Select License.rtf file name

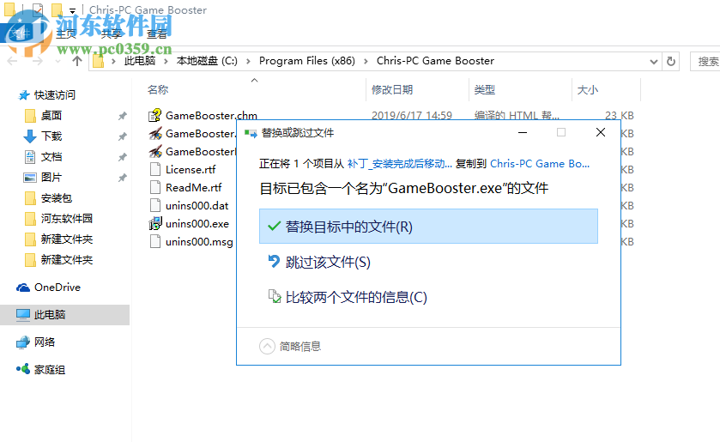point(191,170)
